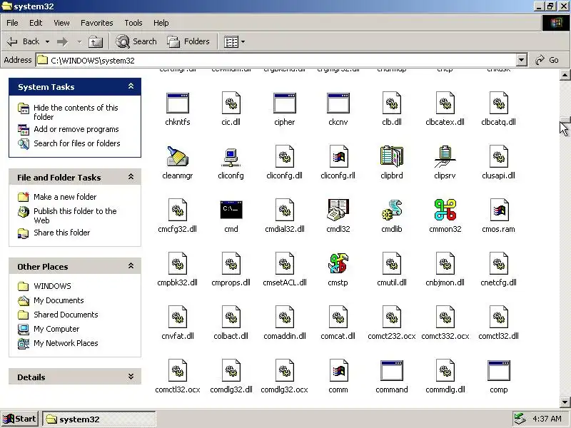Open the View menu

tap(61, 23)
